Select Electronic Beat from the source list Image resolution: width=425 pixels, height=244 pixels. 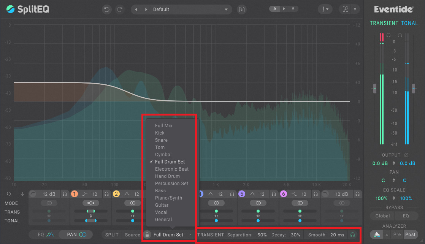172,169
